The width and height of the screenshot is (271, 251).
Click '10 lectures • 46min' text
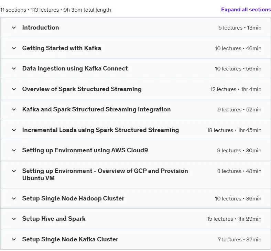coord(238,48)
